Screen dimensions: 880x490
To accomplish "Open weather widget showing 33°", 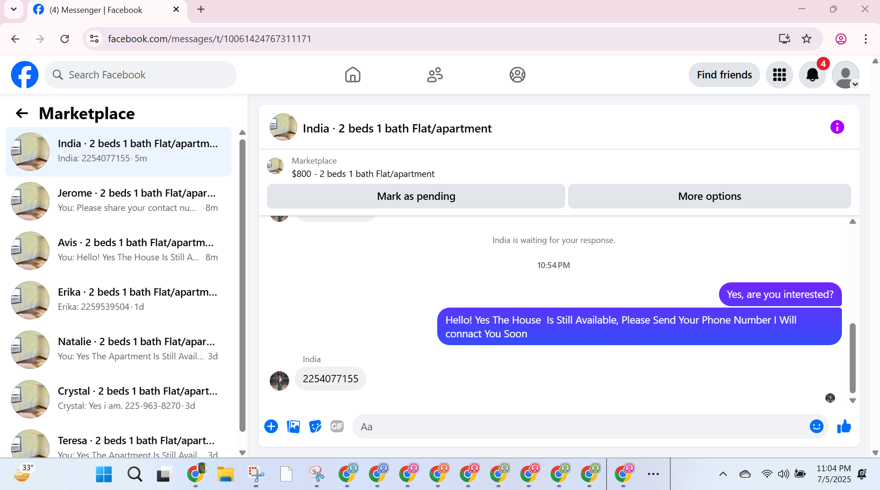I will coord(24,473).
